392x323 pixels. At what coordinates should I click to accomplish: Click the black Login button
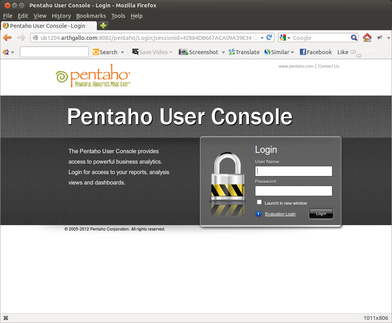(x=321, y=214)
